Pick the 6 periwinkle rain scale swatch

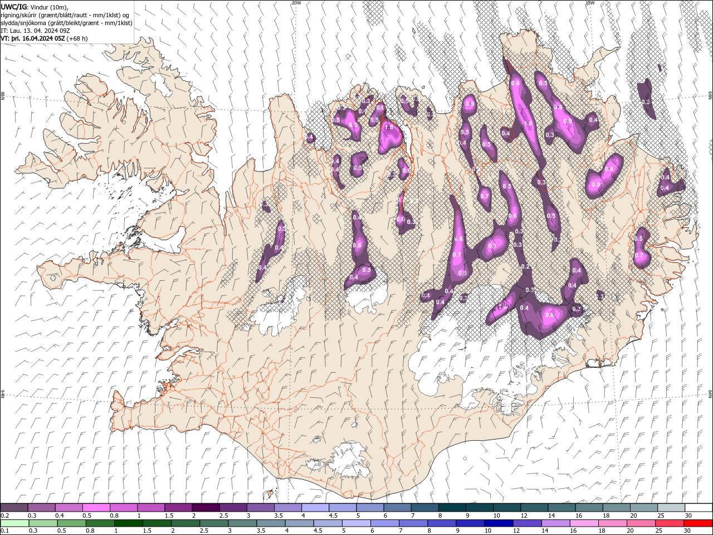point(385,523)
